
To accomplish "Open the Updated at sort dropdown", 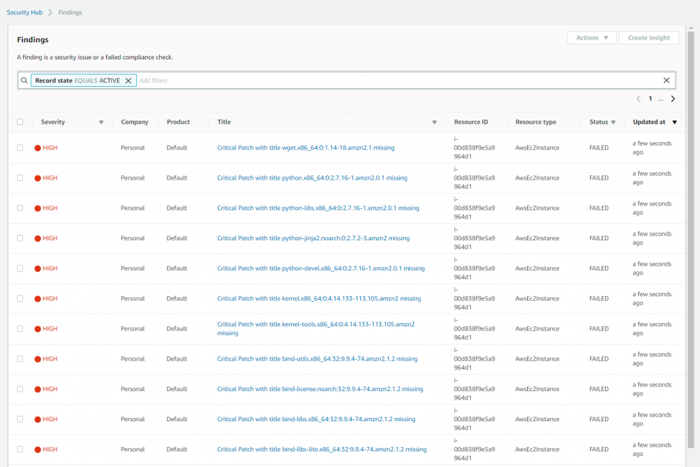I will point(674,122).
